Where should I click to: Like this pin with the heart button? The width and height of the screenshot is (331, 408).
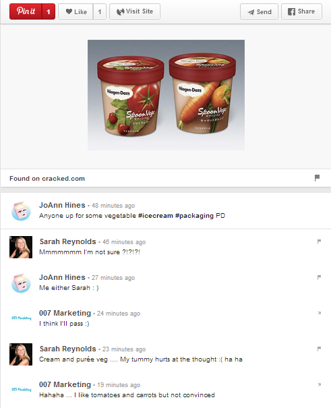coord(76,11)
